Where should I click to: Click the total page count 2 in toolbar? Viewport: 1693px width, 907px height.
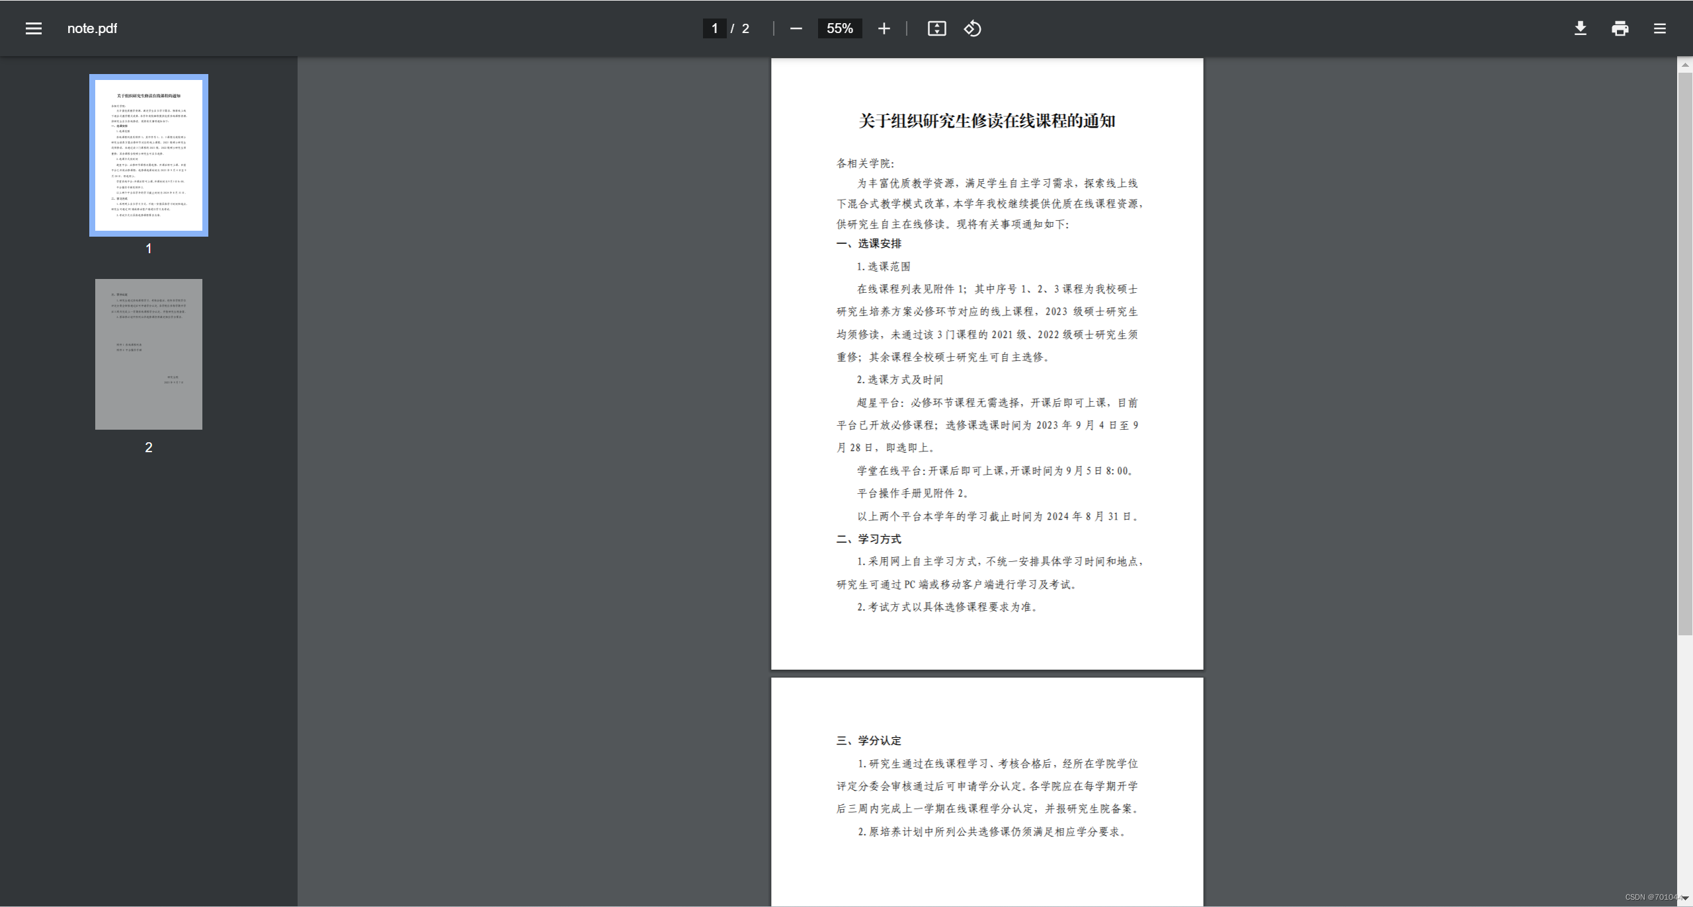coord(745,28)
